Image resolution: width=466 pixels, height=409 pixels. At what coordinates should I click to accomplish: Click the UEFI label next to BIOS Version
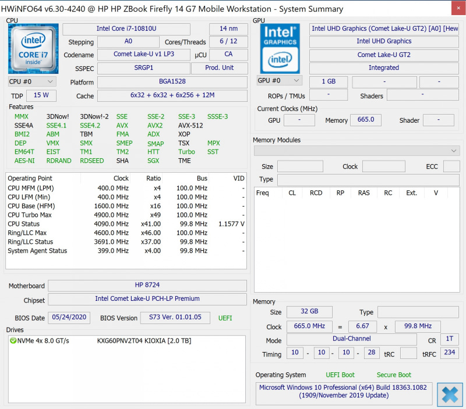point(225,317)
